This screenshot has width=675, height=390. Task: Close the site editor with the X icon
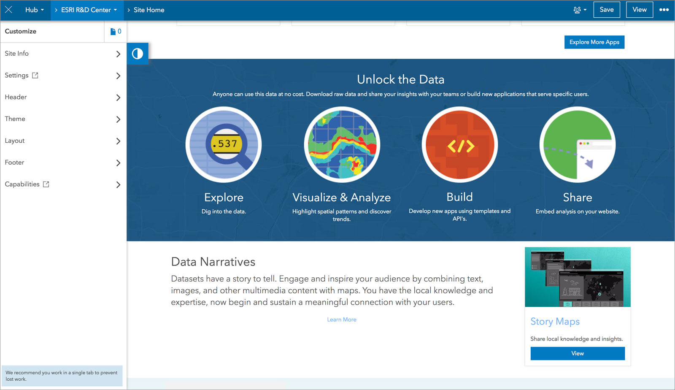click(8, 10)
